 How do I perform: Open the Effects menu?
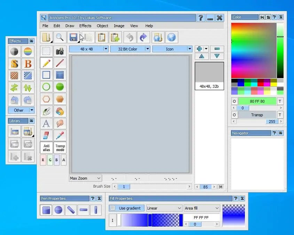[85, 26]
